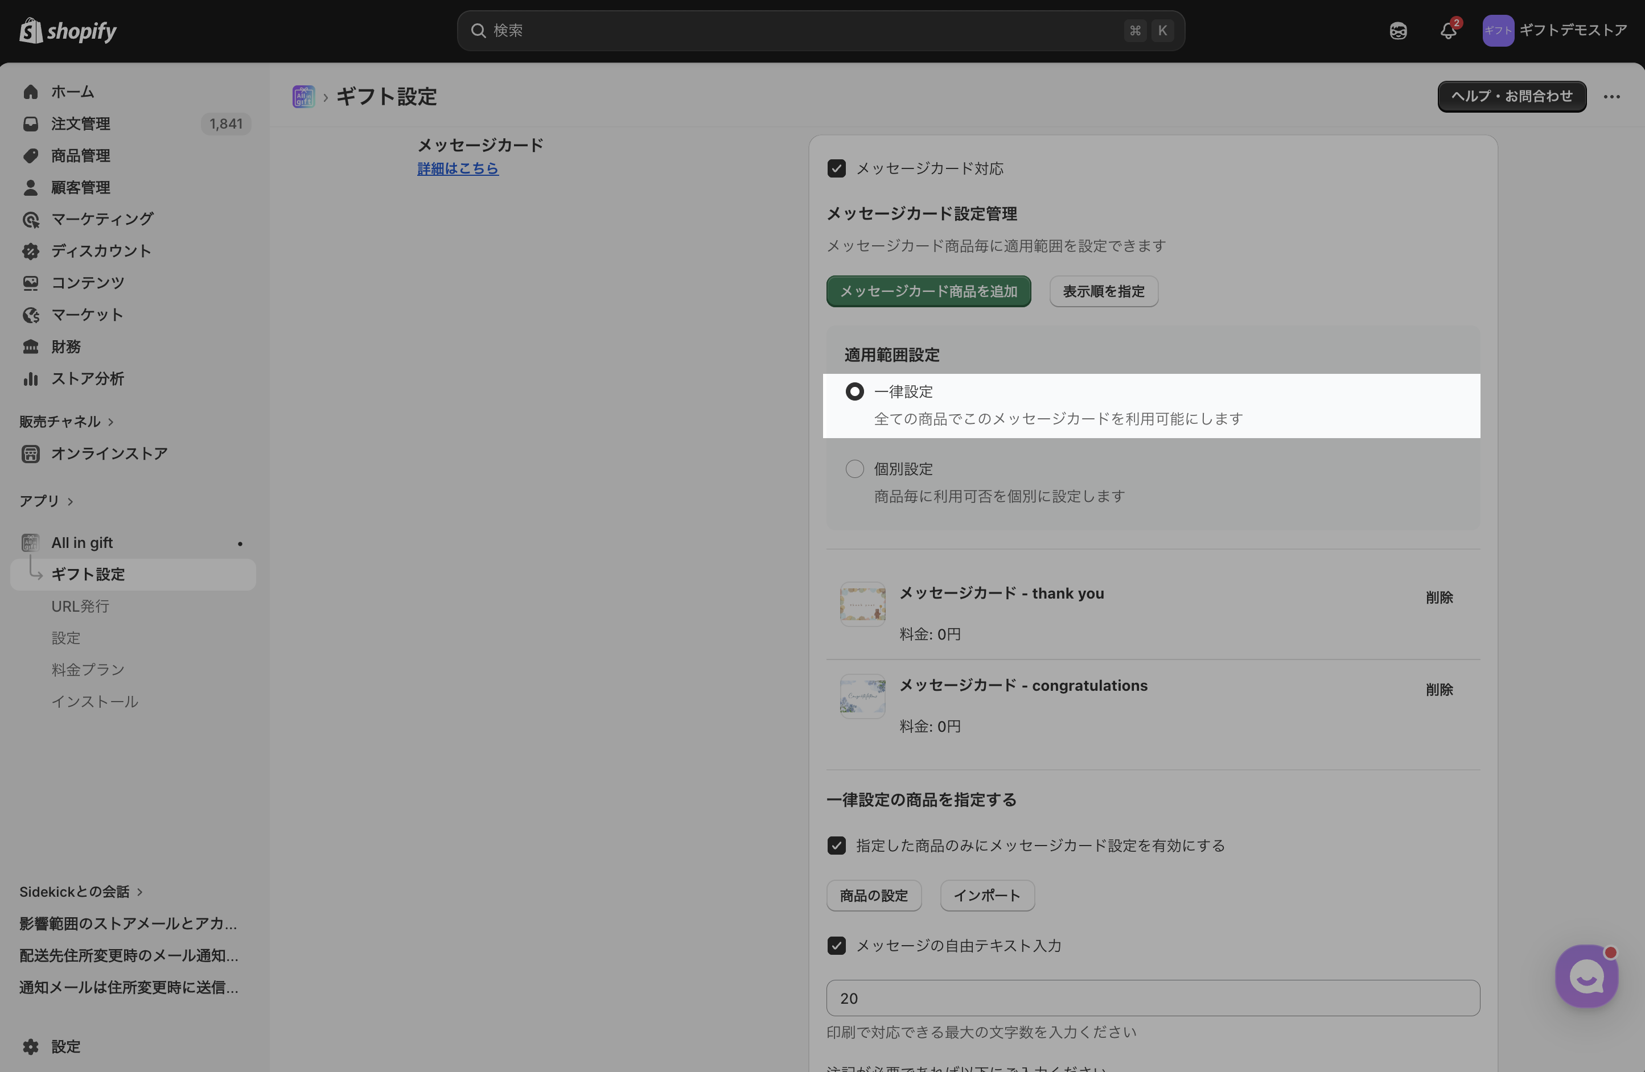Open 料金プラン submenu item

point(88,669)
